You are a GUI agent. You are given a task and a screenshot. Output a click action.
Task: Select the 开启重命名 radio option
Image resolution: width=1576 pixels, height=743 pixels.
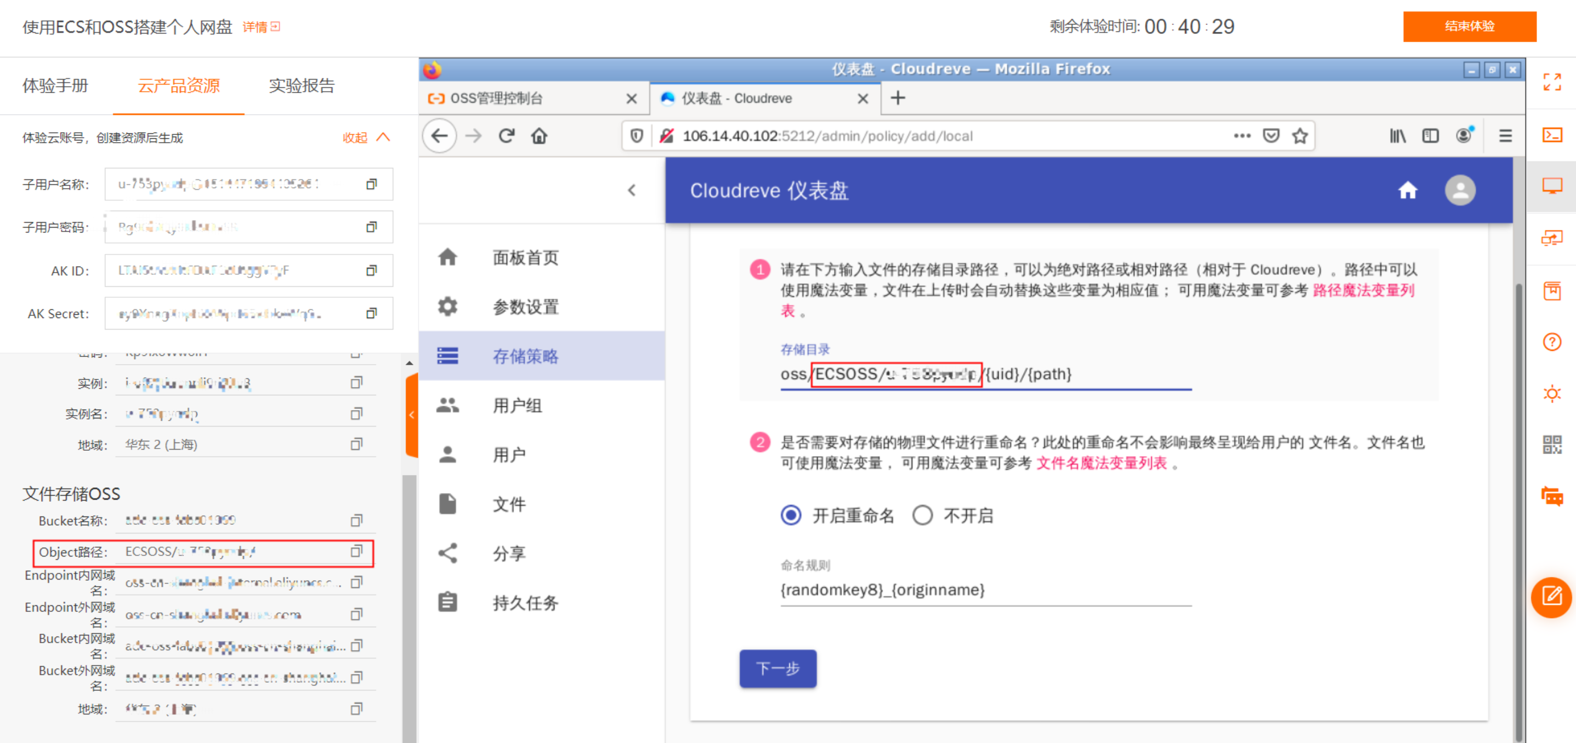[790, 515]
